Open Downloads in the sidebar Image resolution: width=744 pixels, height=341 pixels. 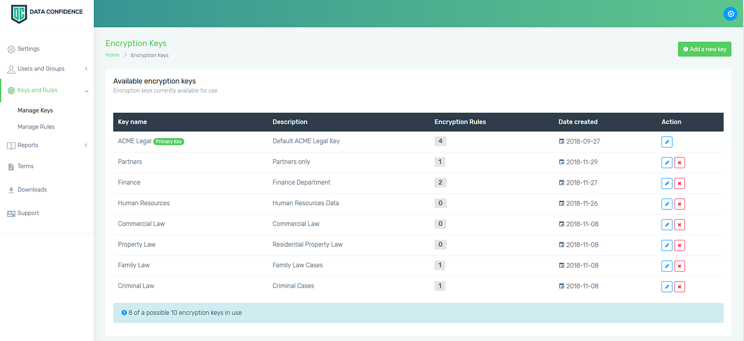32,189
